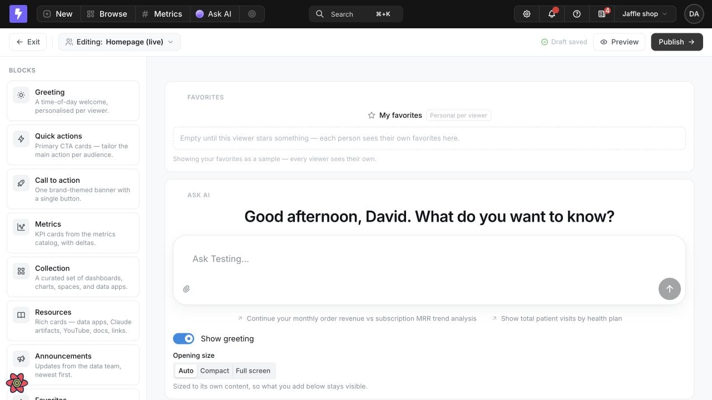Click the Call to action rocket icon
The height and width of the screenshot is (400, 712).
[21, 183]
